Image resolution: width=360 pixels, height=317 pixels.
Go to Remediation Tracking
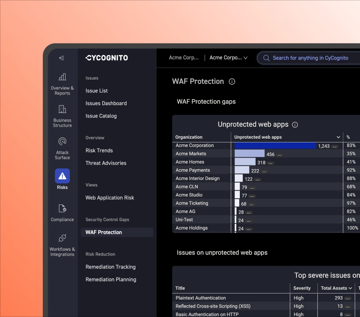pyautogui.click(x=110, y=267)
